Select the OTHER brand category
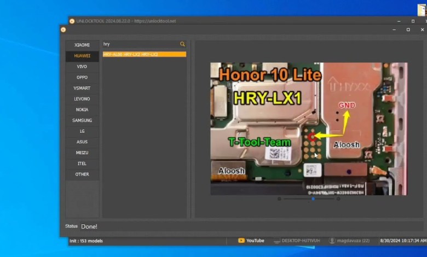Image resolution: width=427 pixels, height=257 pixels. coord(82,174)
